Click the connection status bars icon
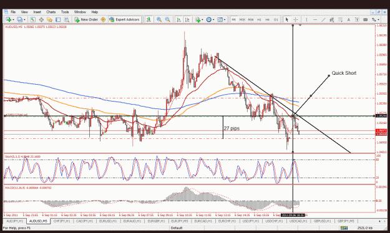Image resolution: width=390 pixels, height=233 pixels. point(344,228)
